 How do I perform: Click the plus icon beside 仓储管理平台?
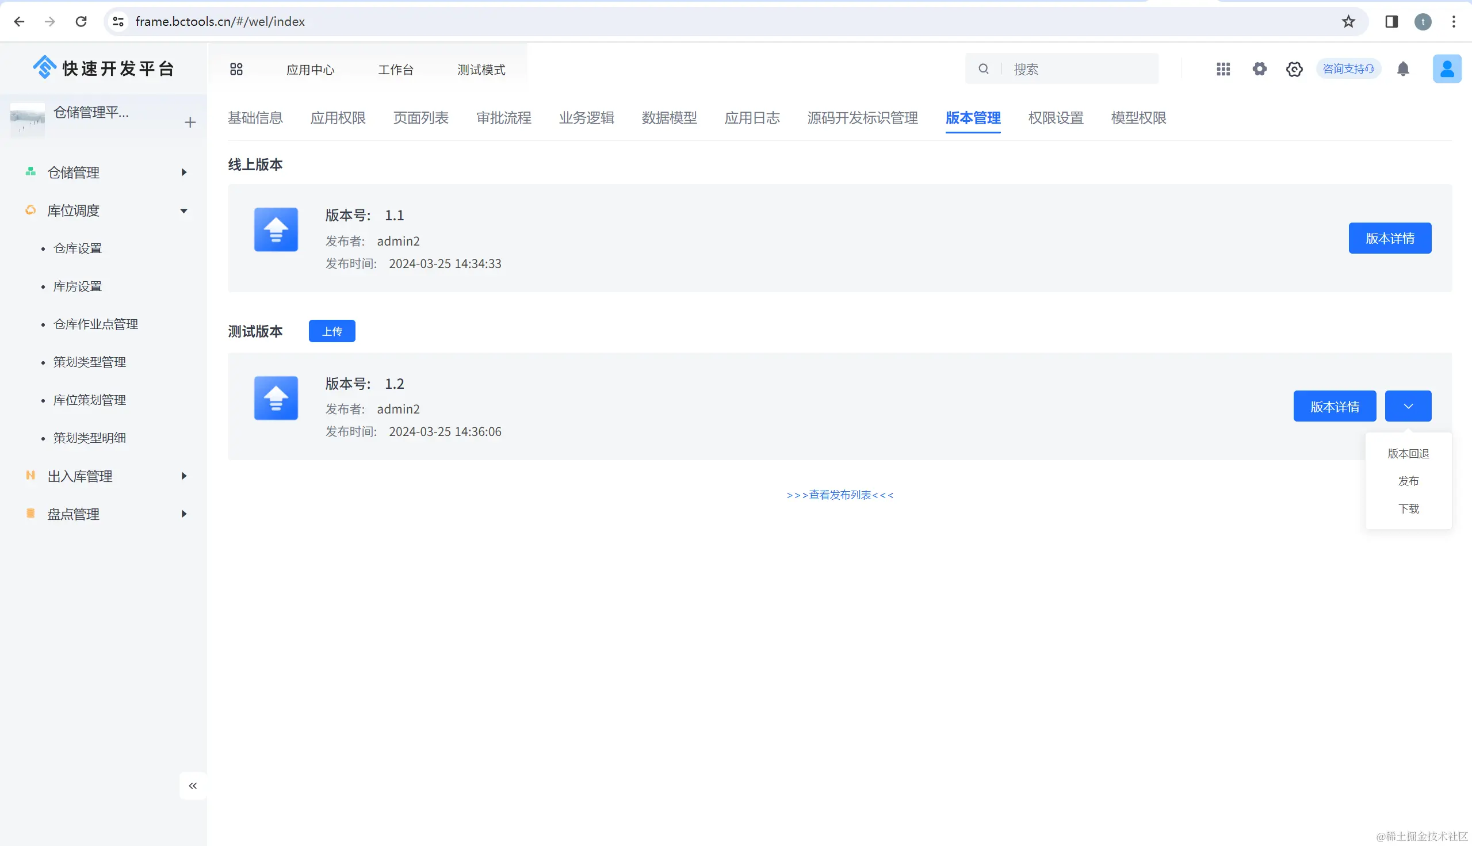(190, 122)
